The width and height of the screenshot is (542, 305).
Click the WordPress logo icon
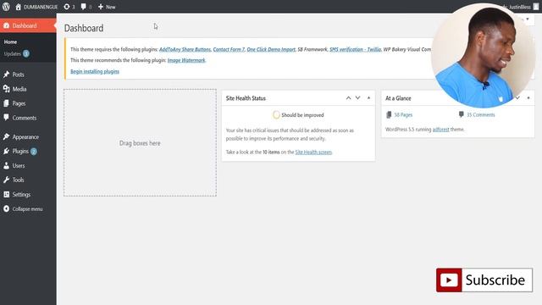pos(6,7)
